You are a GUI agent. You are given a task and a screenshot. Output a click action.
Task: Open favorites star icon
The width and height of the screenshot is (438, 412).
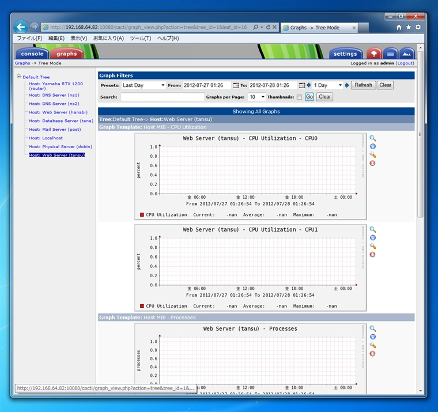(x=409, y=28)
